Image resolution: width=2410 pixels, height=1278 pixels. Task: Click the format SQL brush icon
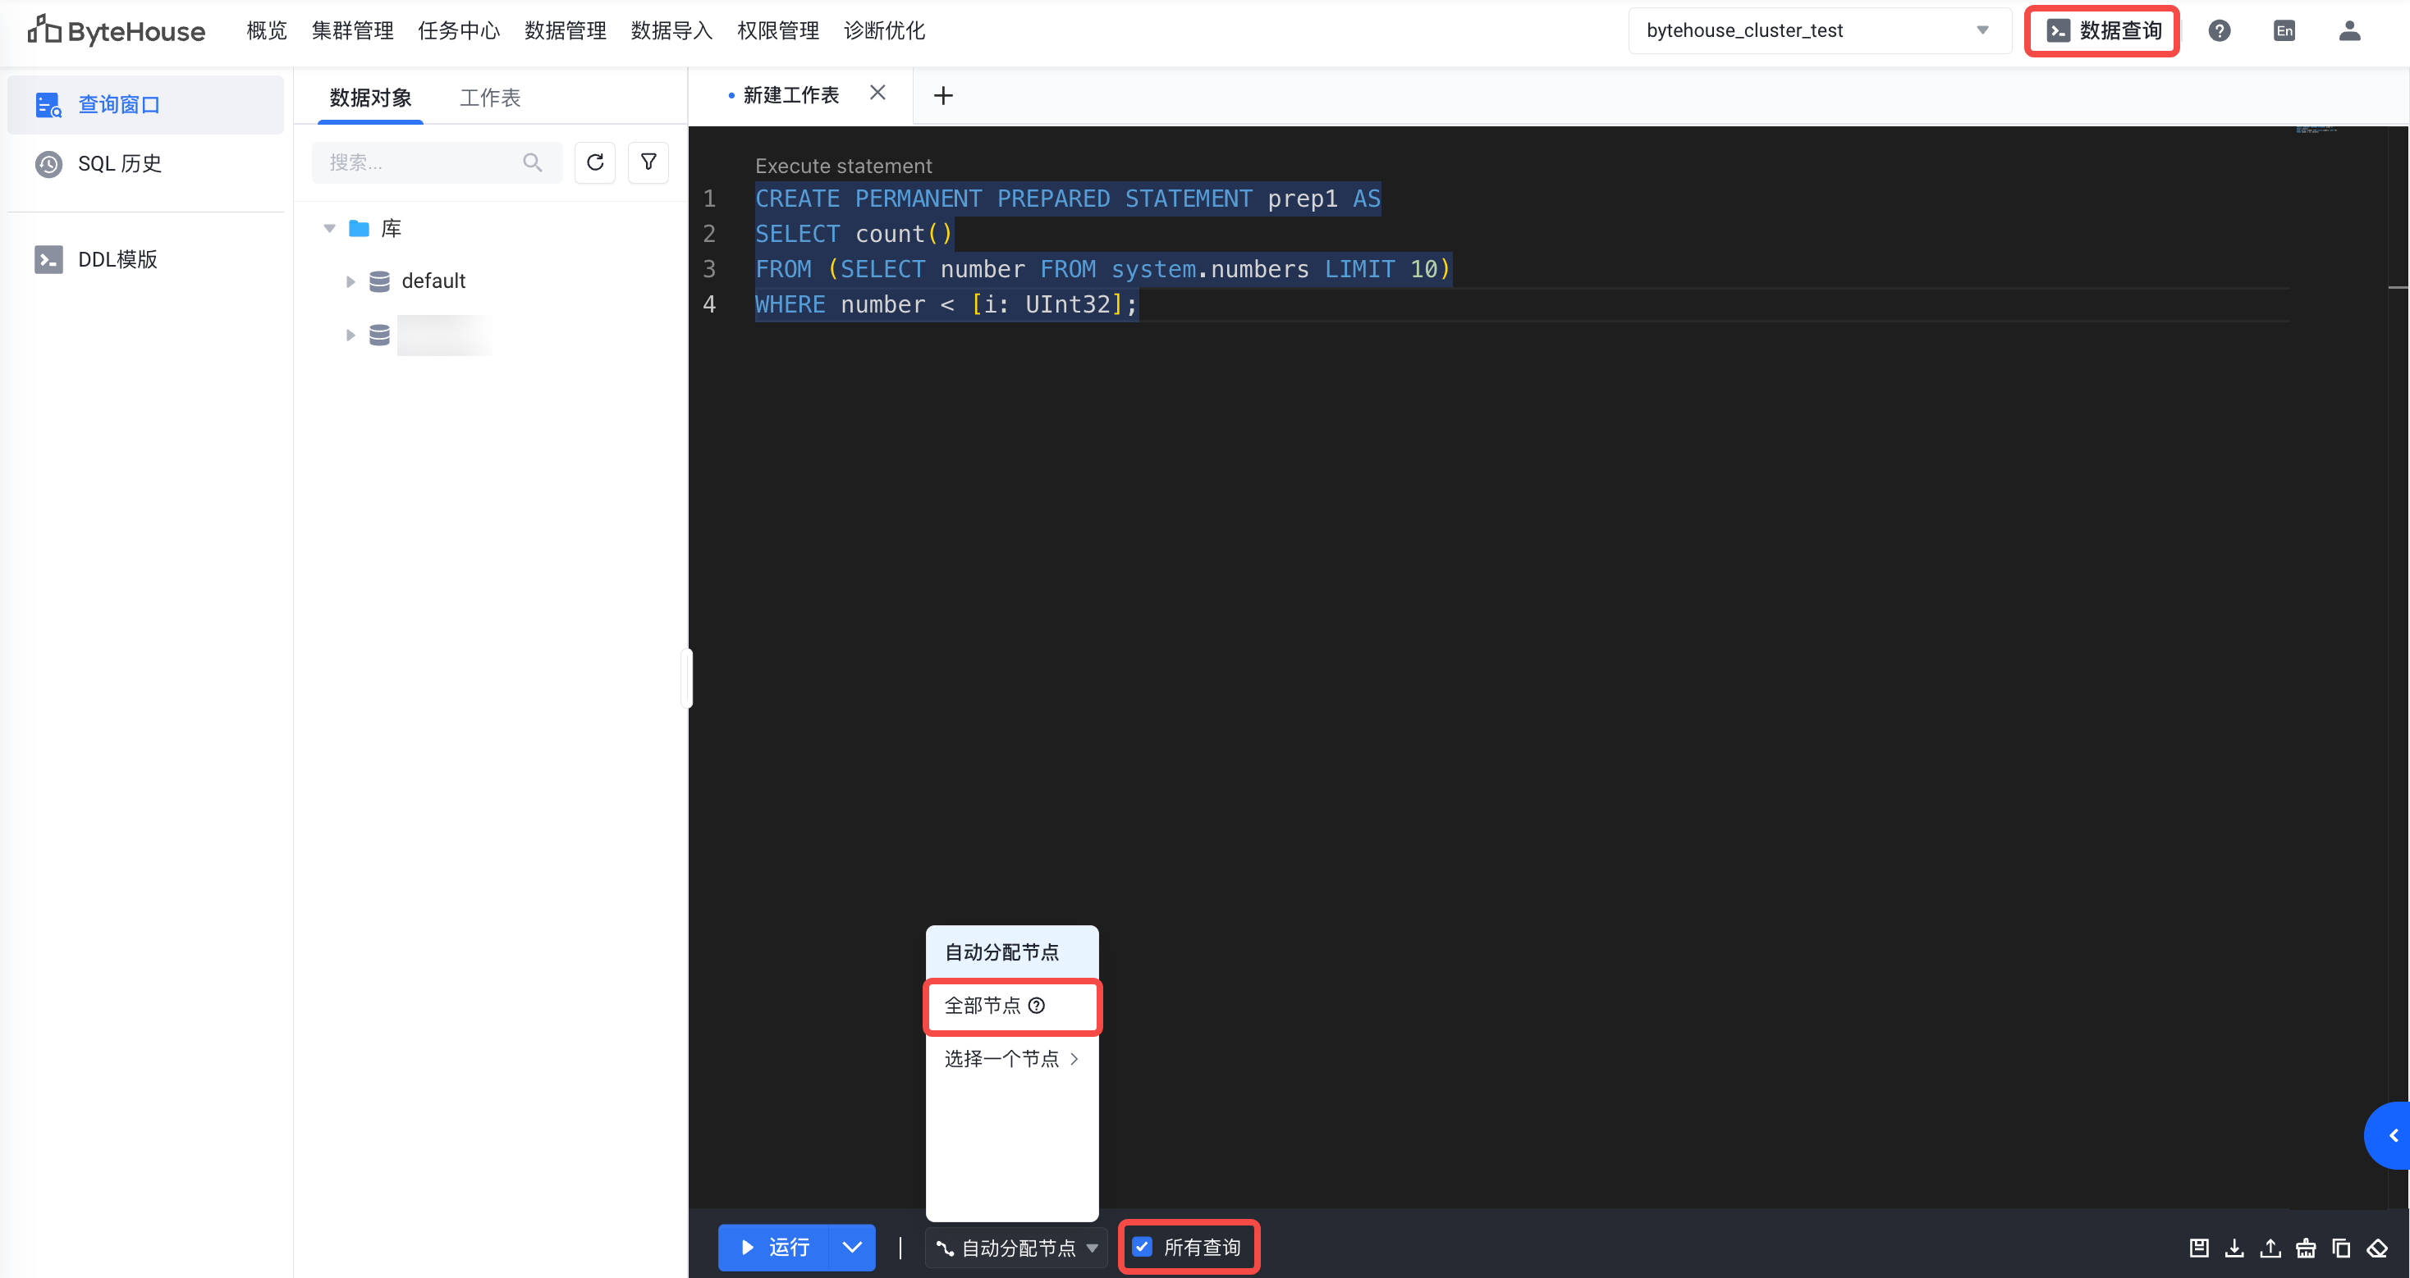pyautogui.click(x=2305, y=1247)
